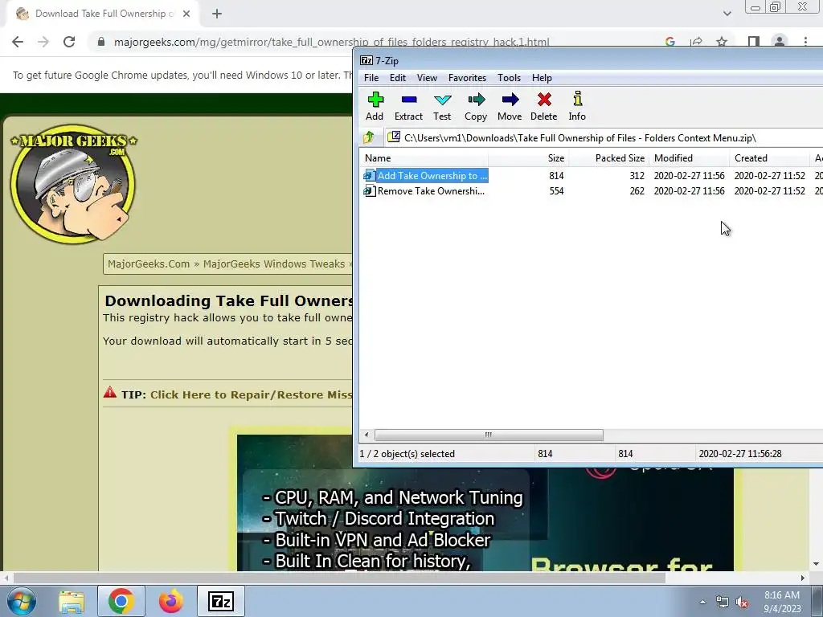Click left arrow of 7-Zip horizontal scrollbar
This screenshot has height=617, width=823.
[x=366, y=435]
